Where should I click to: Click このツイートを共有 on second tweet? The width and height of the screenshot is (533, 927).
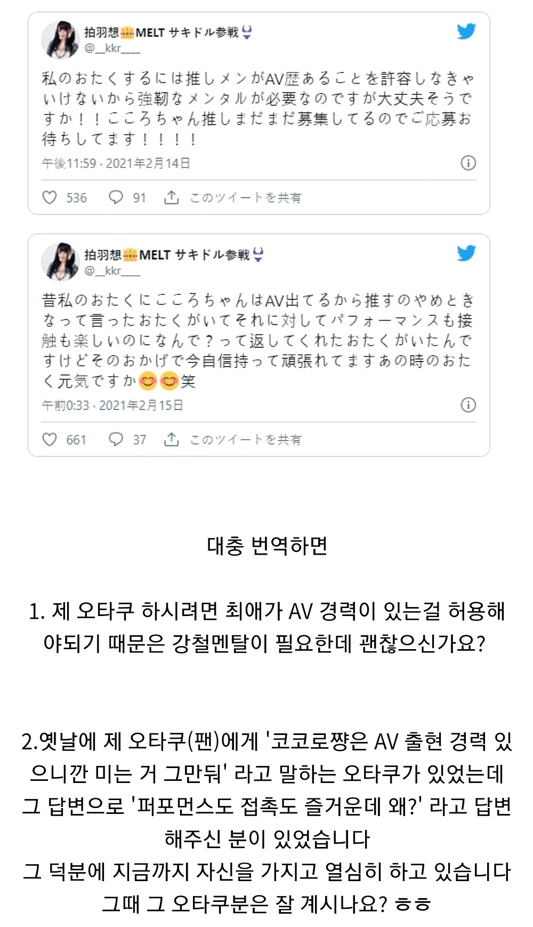[246, 440]
